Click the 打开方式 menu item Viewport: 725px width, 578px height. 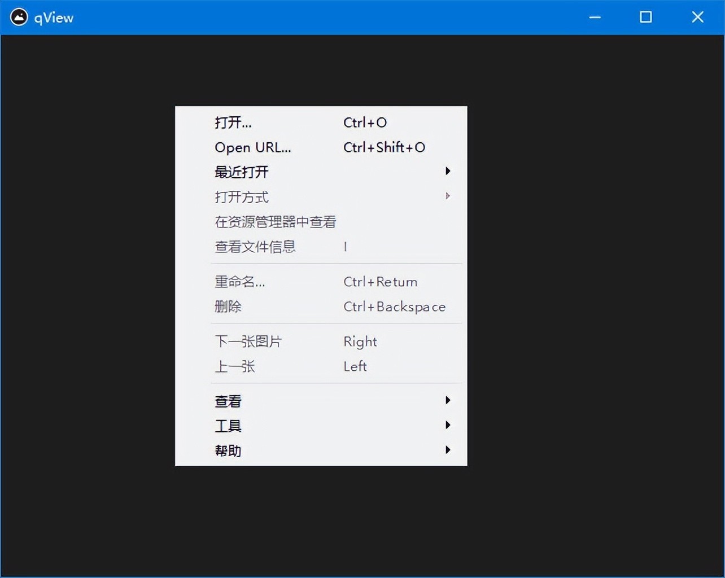(x=321, y=197)
